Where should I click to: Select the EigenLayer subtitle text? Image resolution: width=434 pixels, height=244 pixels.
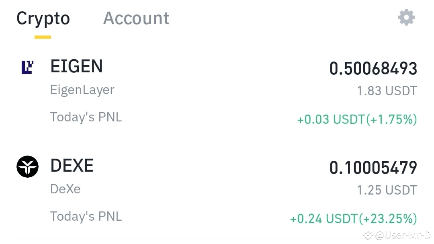click(82, 90)
